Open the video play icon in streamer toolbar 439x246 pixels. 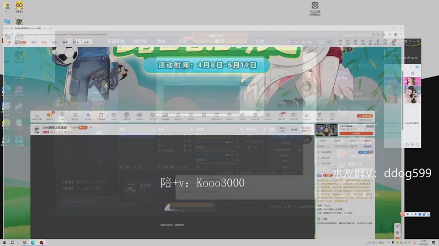[294, 115]
